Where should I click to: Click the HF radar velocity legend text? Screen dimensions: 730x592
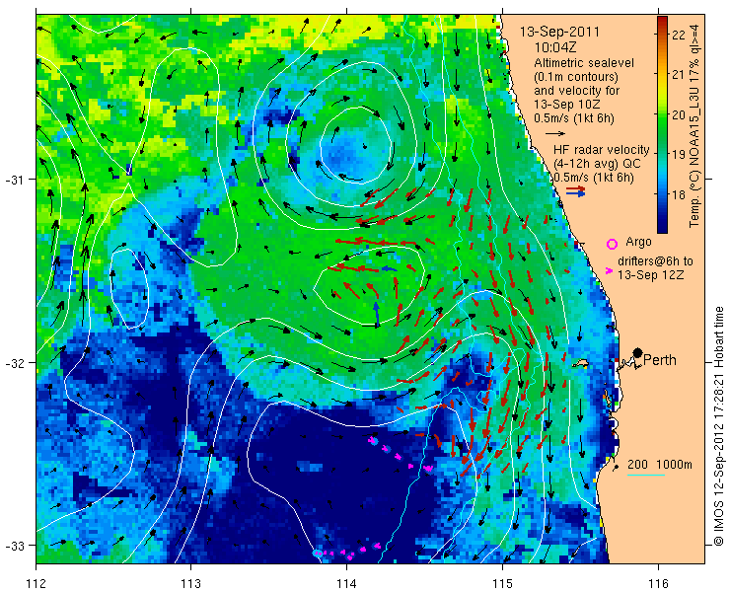pyautogui.click(x=601, y=150)
